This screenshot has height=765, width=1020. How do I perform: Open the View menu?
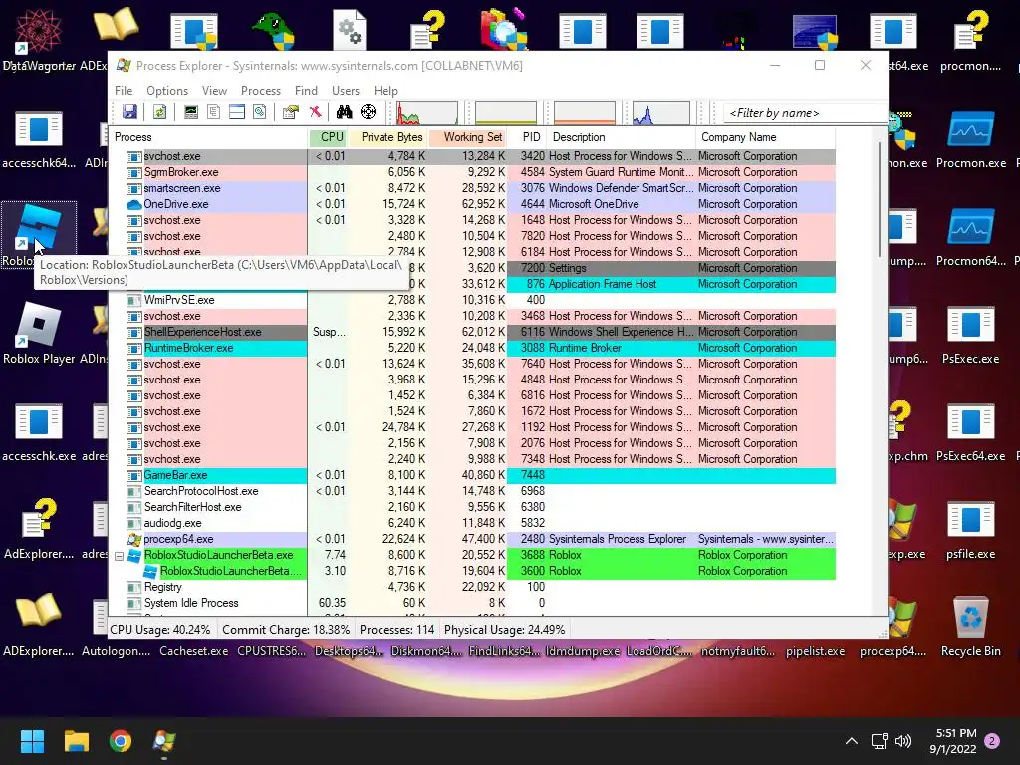click(214, 91)
